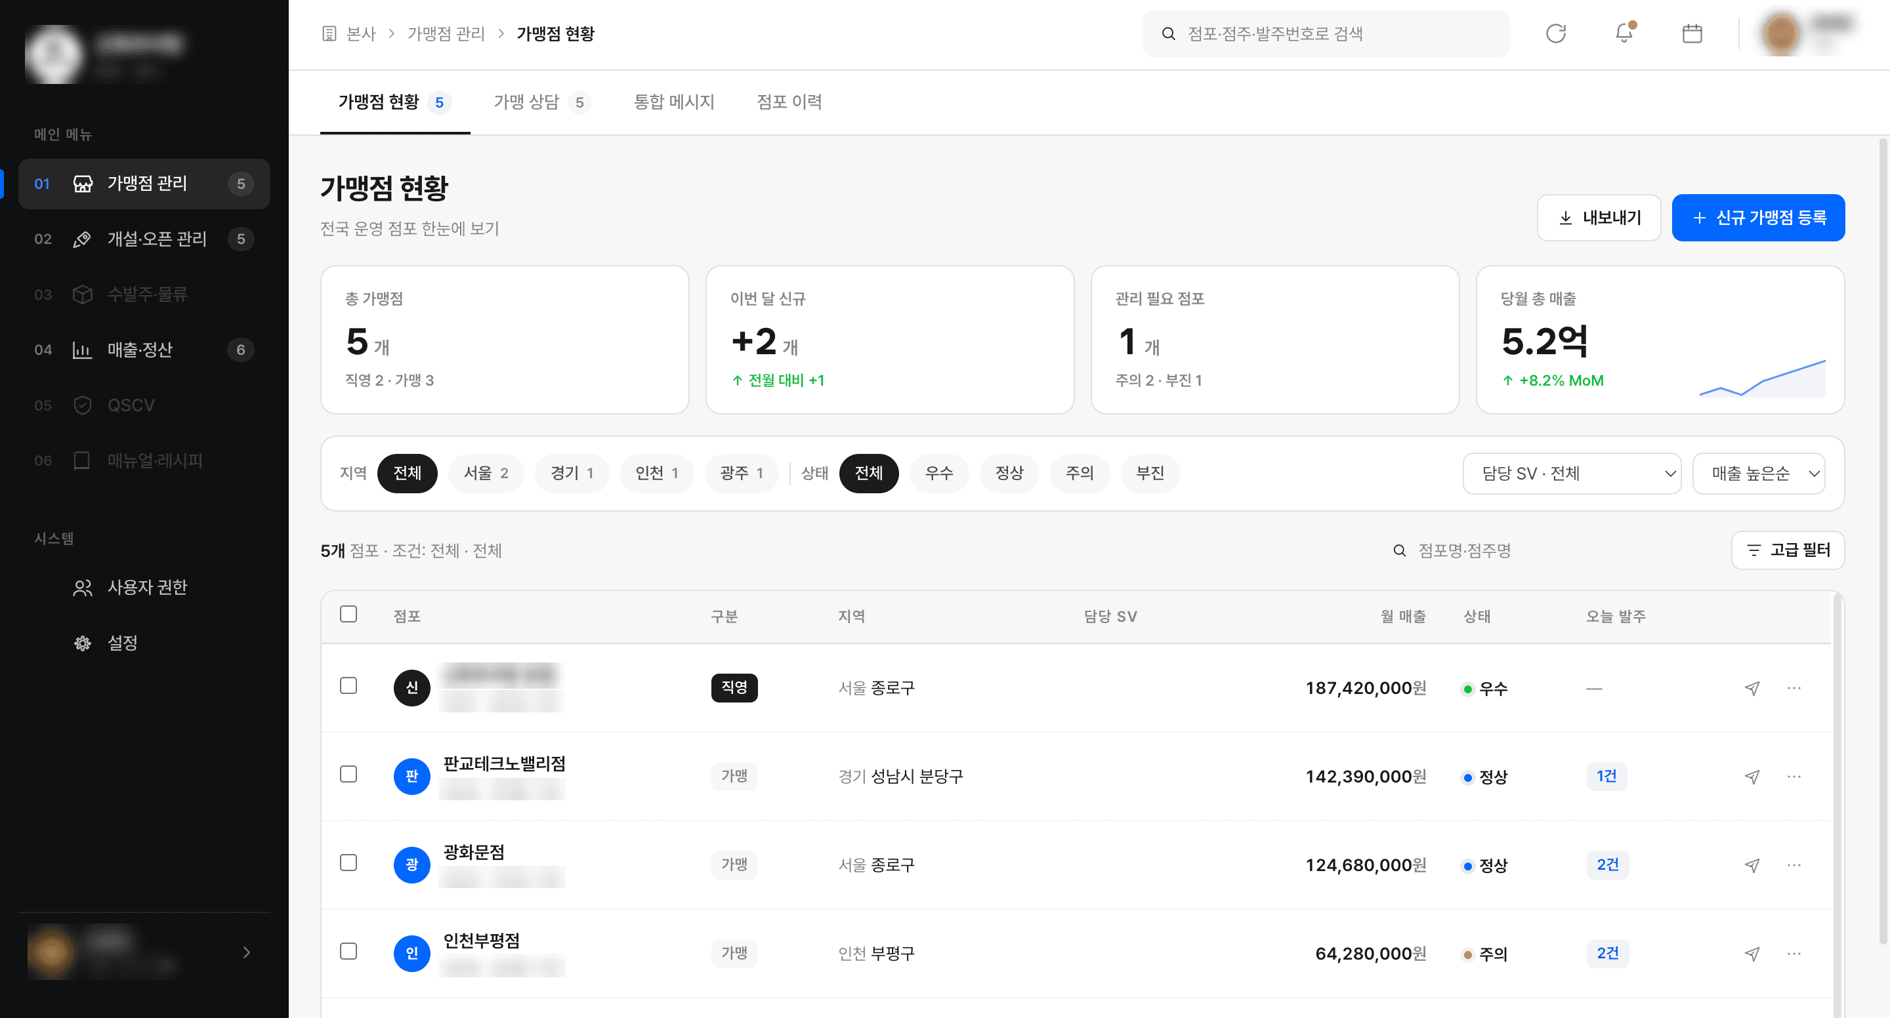Click the shield icon beside QSCV
This screenshot has width=1890, height=1018.
coord(83,405)
